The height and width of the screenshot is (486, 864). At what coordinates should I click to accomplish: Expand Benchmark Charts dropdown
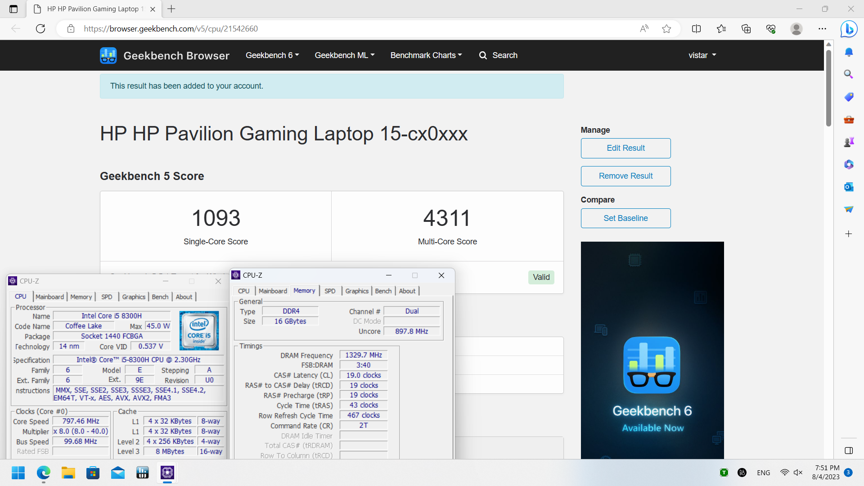[426, 55]
